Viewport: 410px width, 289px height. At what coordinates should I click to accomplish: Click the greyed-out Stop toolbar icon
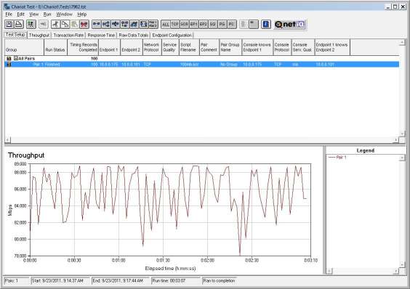43,24
